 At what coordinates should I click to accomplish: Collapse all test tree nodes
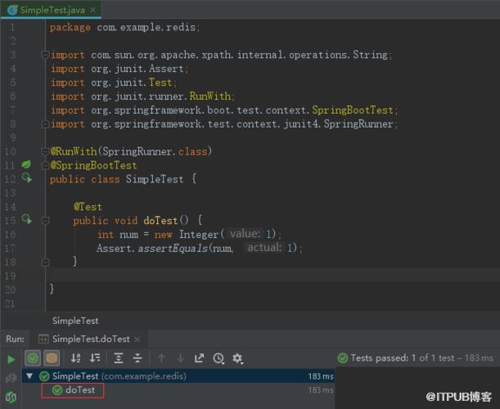click(137, 358)
